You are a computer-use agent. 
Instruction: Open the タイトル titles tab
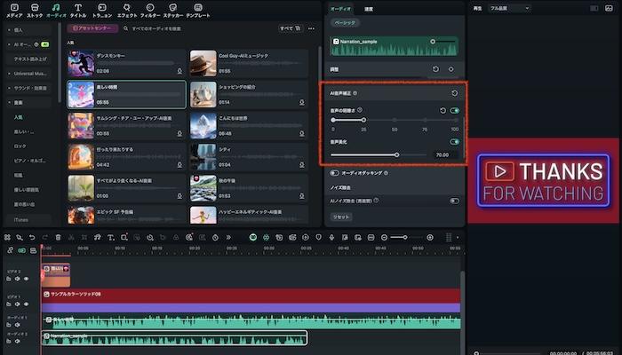pyautogui.click(x=78, y=11)
